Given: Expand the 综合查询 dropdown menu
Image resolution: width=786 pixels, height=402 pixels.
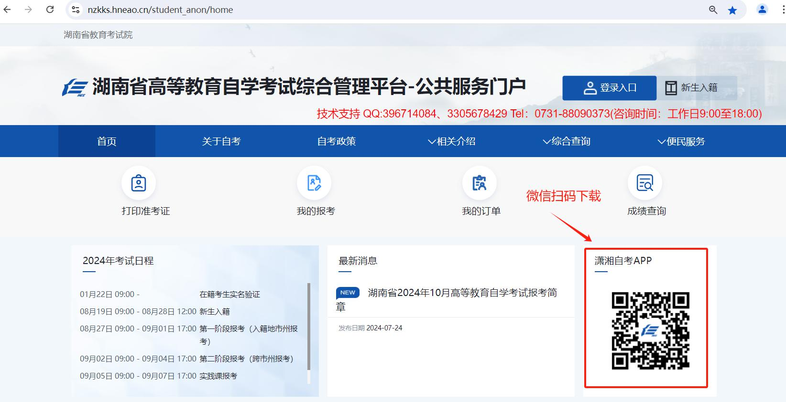Looking at the screenshot, I should coord(566,141).
